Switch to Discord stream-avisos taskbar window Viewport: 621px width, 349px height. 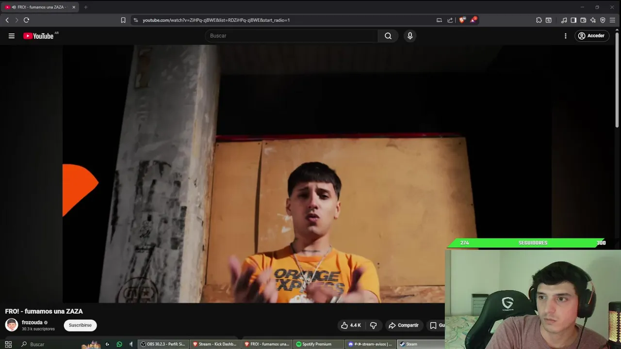371,344
